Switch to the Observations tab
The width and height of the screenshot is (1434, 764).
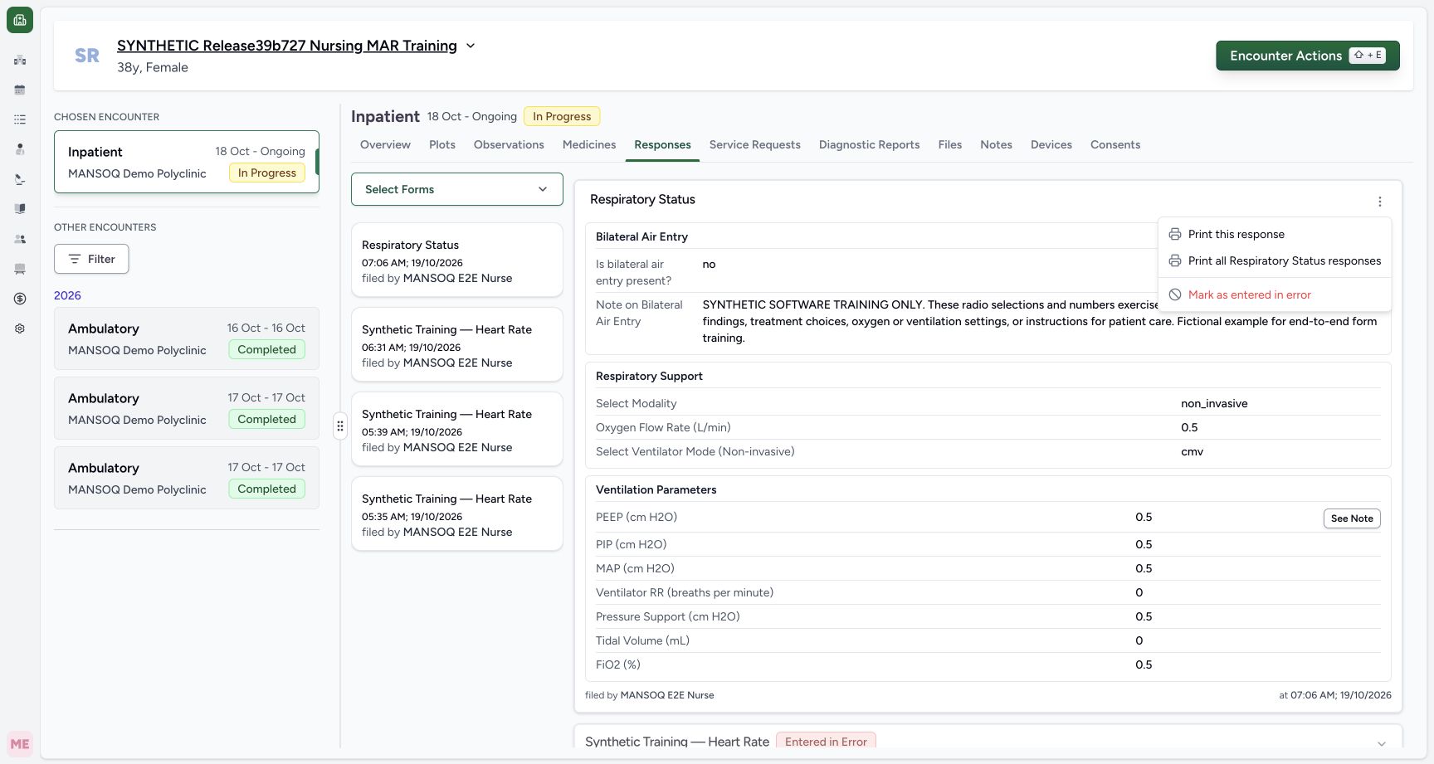click(x=509, y=145)
